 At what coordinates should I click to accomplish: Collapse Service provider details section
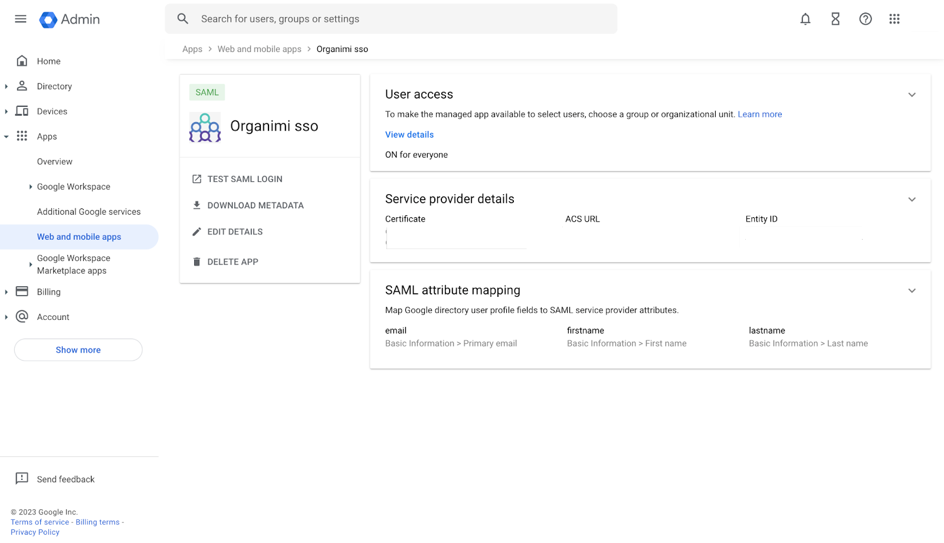pyautogui.click(x=912, y=199)
